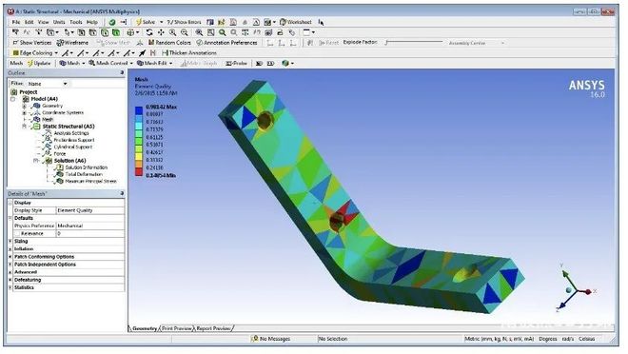This screenshot has height=354, width=628.
Task: Open the Units menu
Action: pos(59,22)
